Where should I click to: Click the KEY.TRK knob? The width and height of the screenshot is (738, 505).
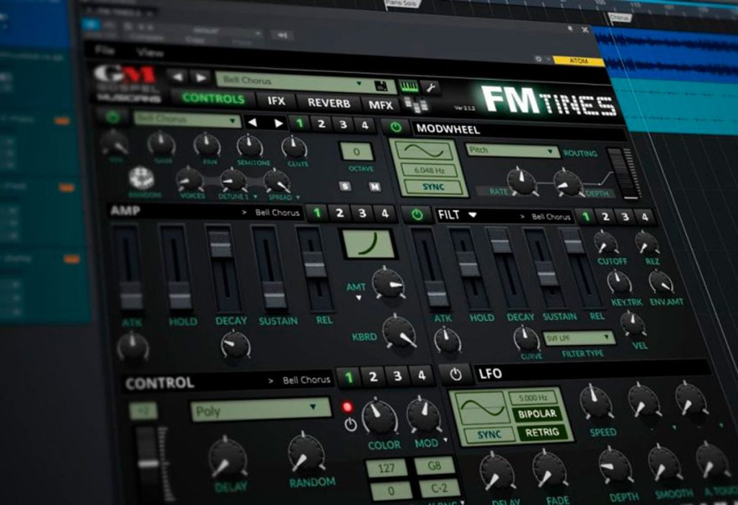[x=619, y=282]
